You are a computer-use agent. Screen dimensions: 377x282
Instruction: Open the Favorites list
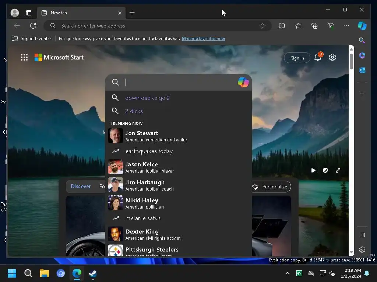click(298, 26)
